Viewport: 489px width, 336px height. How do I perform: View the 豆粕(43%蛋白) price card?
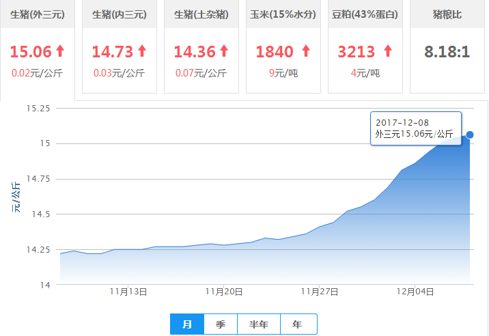(365, 47)
